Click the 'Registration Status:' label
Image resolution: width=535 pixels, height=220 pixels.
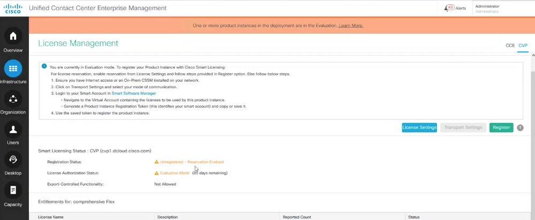(64, 162)
